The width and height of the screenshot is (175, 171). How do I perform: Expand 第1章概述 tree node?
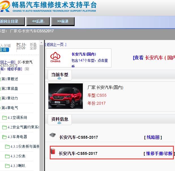pos(10,79)
